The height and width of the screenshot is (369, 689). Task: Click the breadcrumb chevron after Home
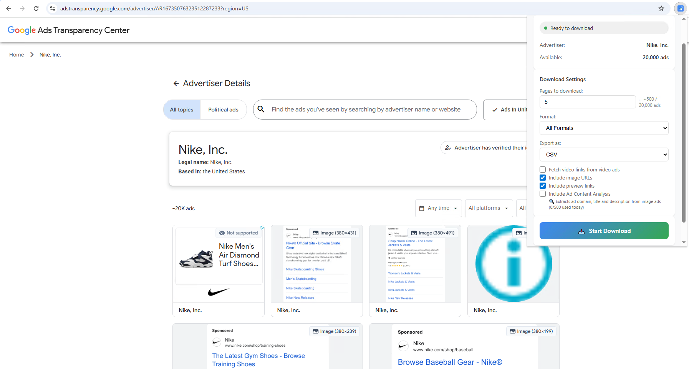pos(32,55)
